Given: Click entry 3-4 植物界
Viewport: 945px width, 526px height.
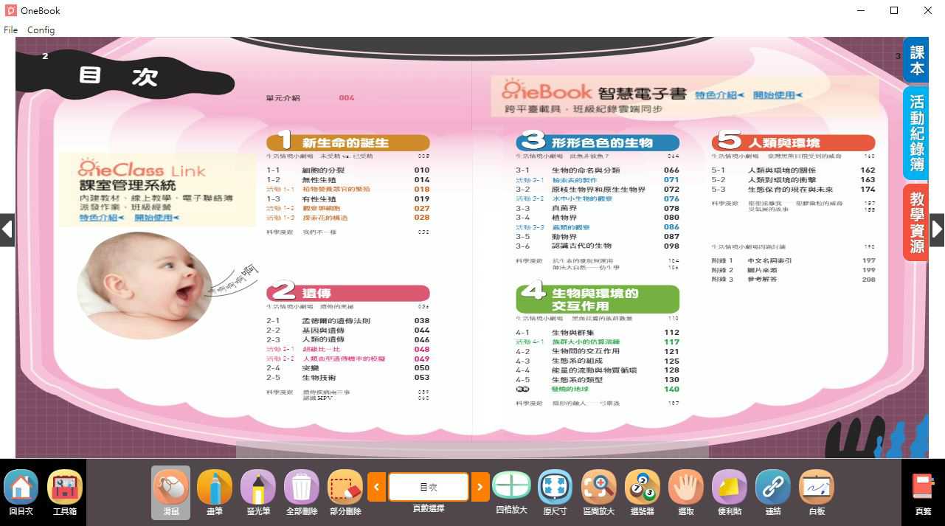Looking at the screenshot, I should tap(598, 218).
